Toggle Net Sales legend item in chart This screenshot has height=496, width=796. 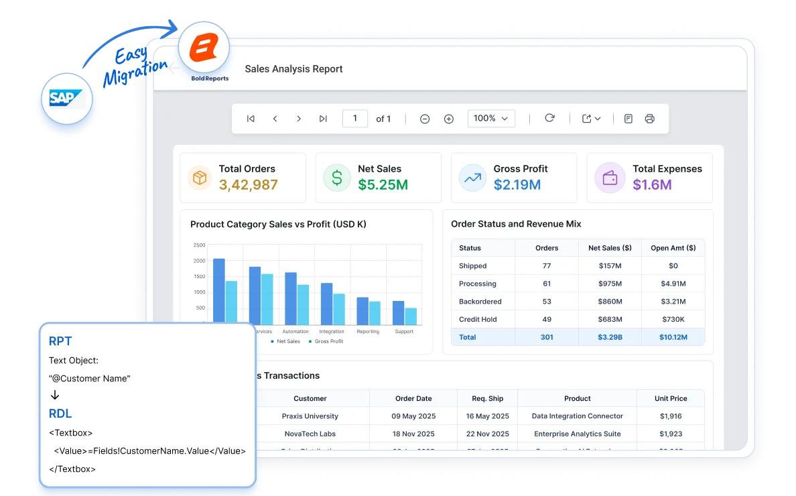pyautogui.click(x=285, y=341)
